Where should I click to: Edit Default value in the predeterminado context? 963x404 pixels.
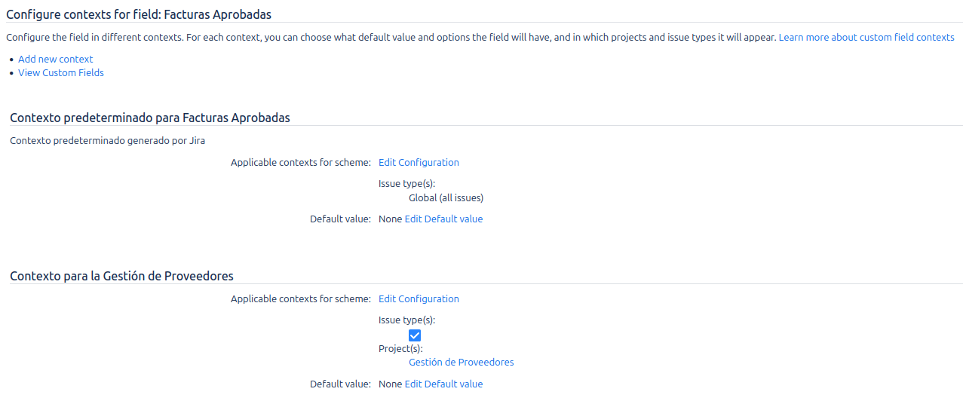tap(443, 219)
